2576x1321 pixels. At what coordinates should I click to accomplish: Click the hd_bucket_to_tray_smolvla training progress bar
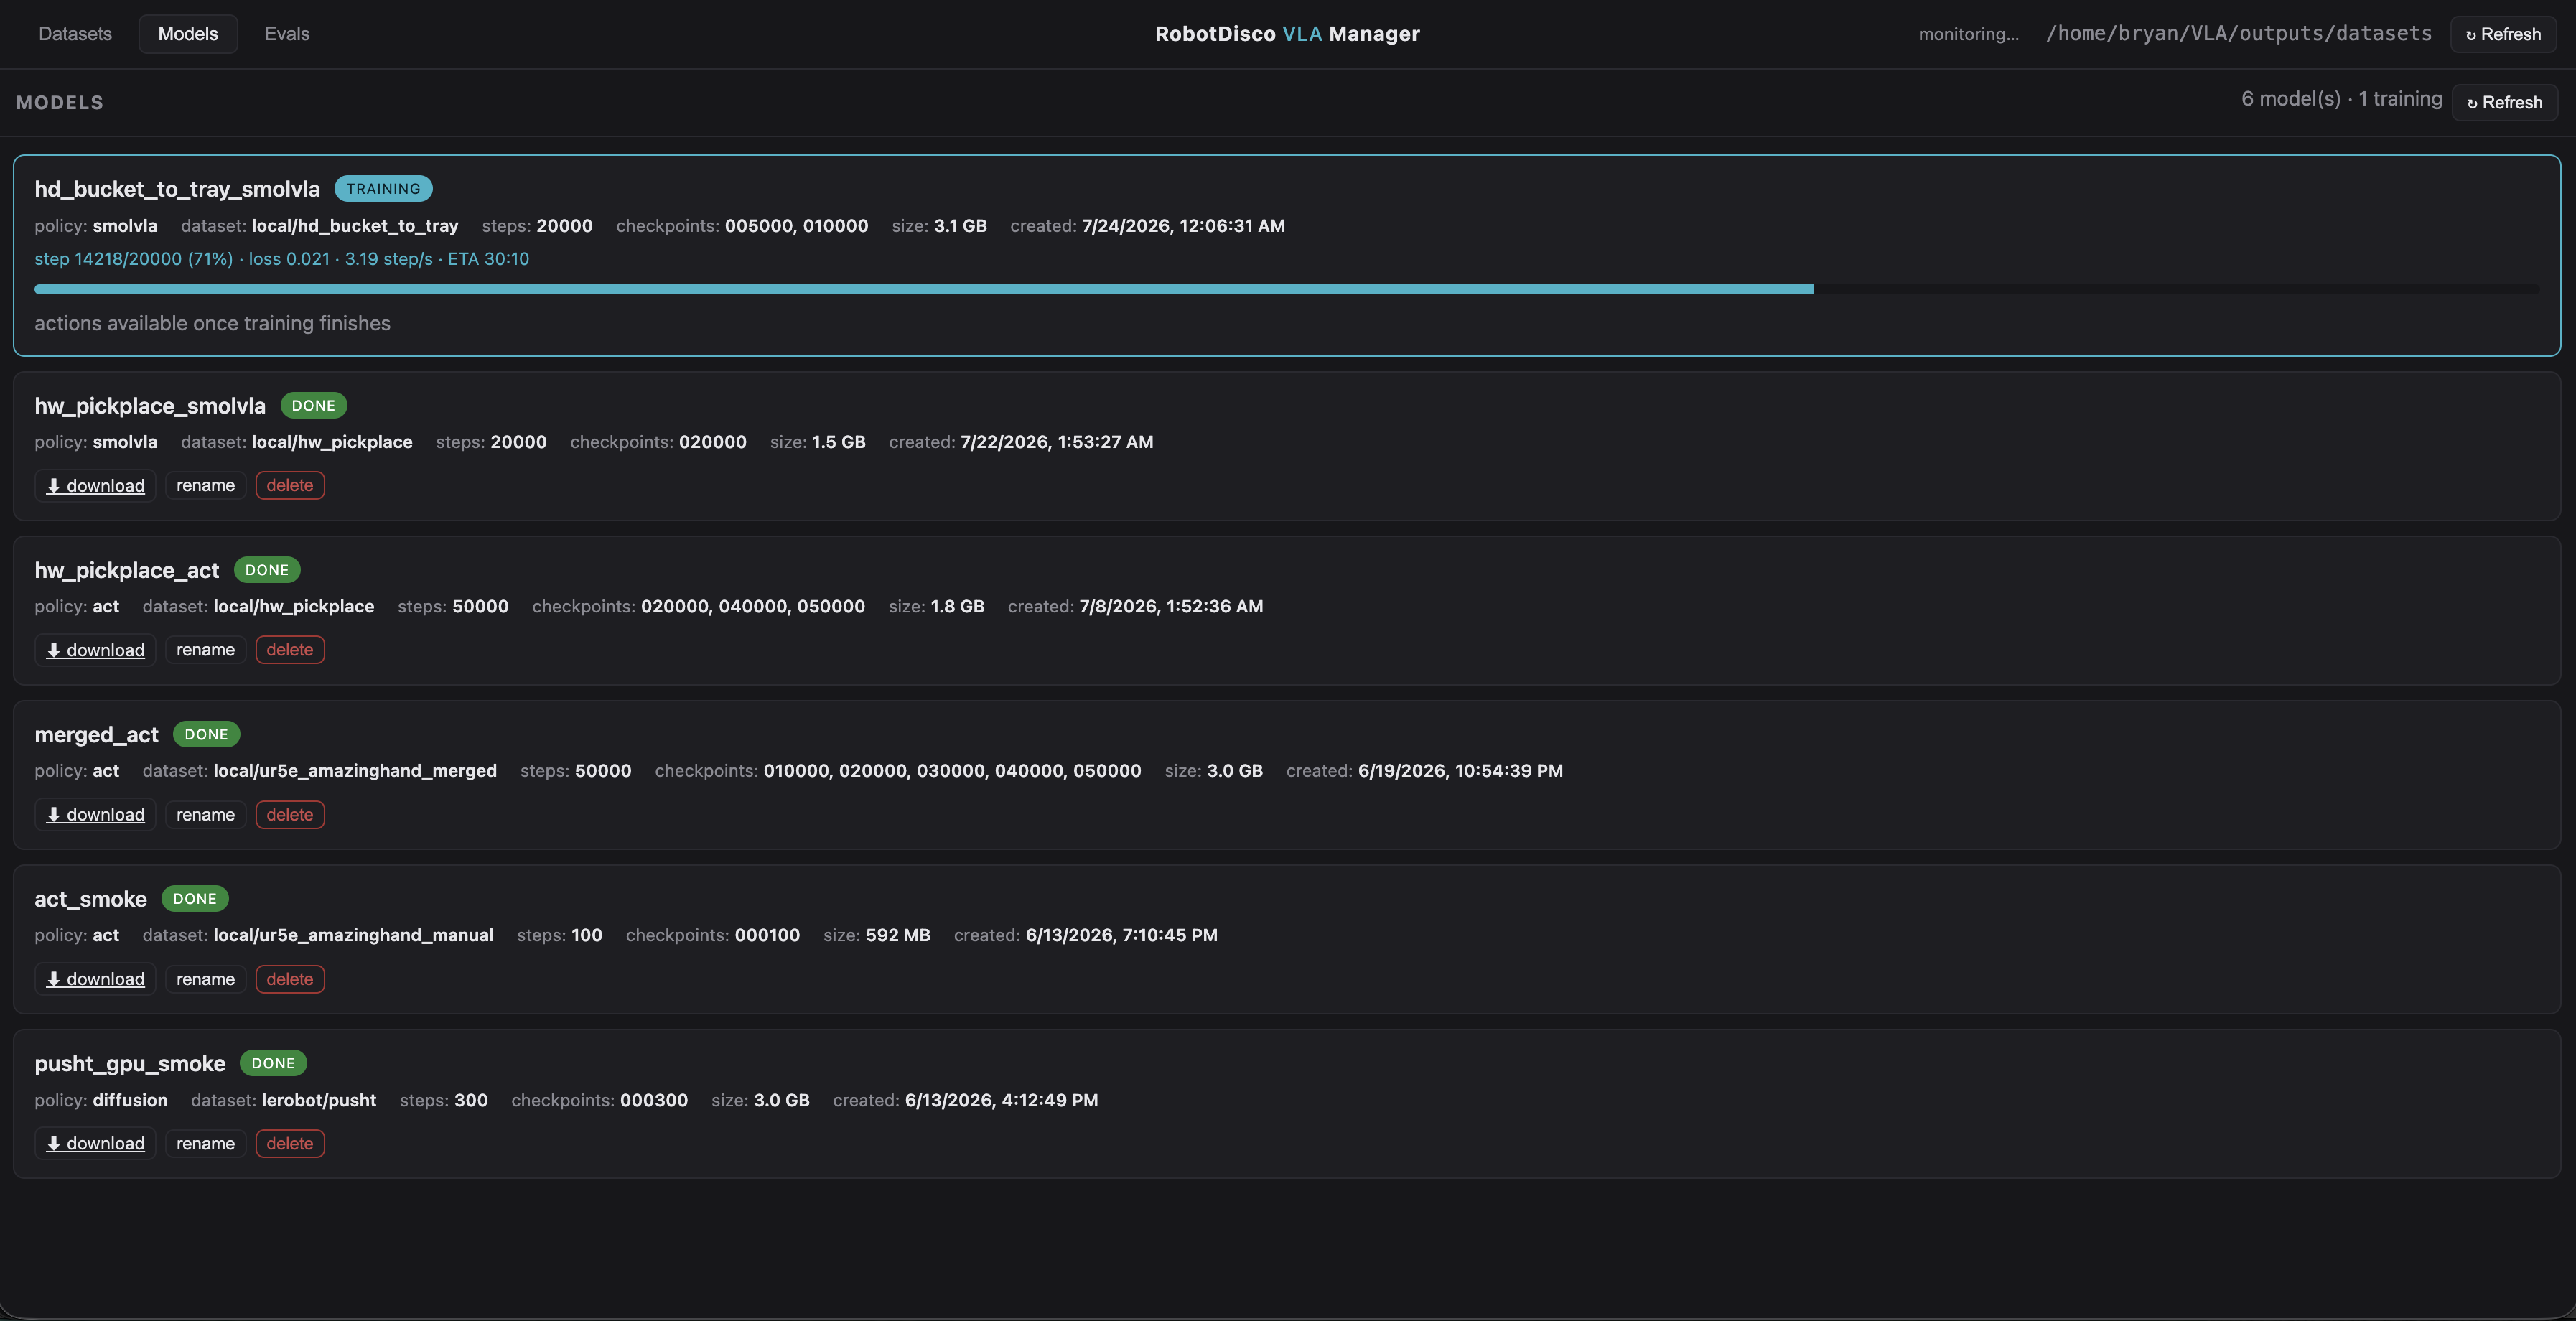1287,289
